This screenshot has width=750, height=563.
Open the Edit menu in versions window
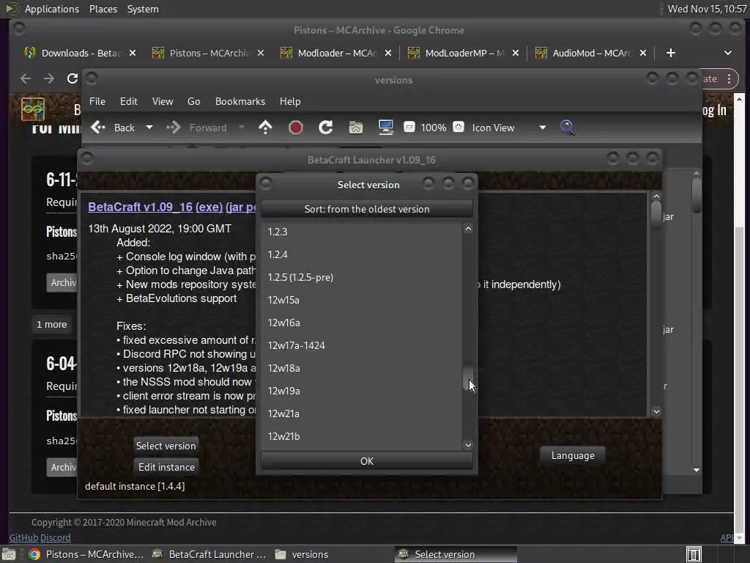(129, 101)
